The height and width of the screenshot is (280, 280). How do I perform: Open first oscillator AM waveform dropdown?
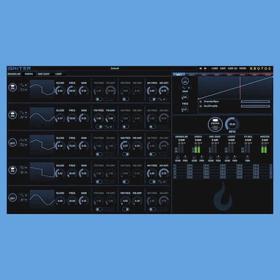pyautogui.click(x=162, y=99)
